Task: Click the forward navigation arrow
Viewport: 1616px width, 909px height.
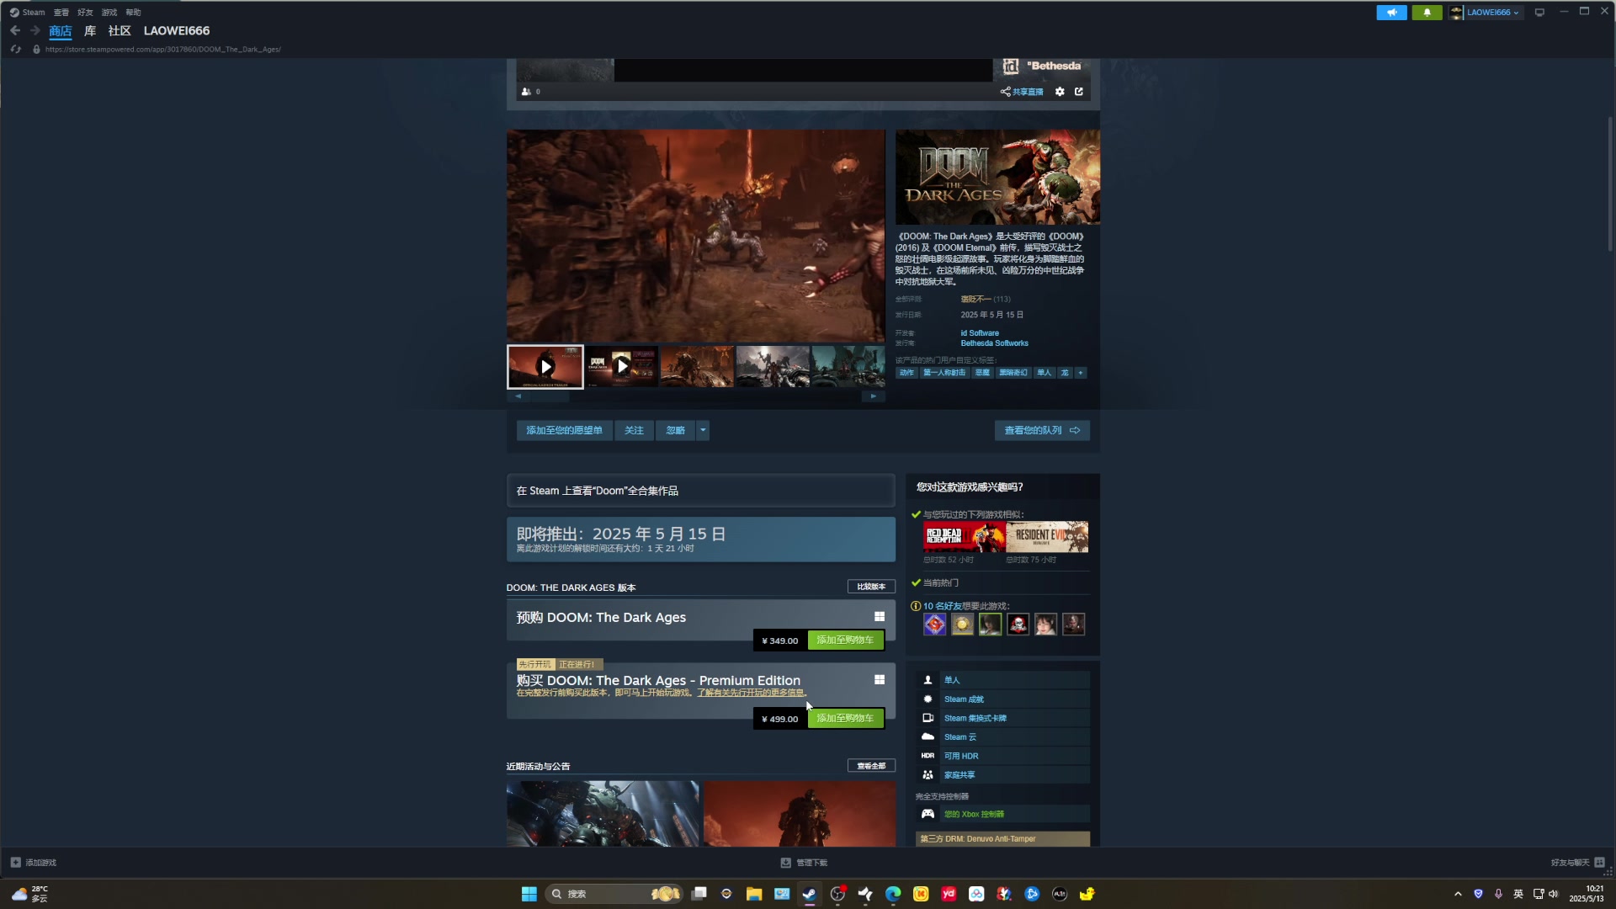Action: coord(35,31)
